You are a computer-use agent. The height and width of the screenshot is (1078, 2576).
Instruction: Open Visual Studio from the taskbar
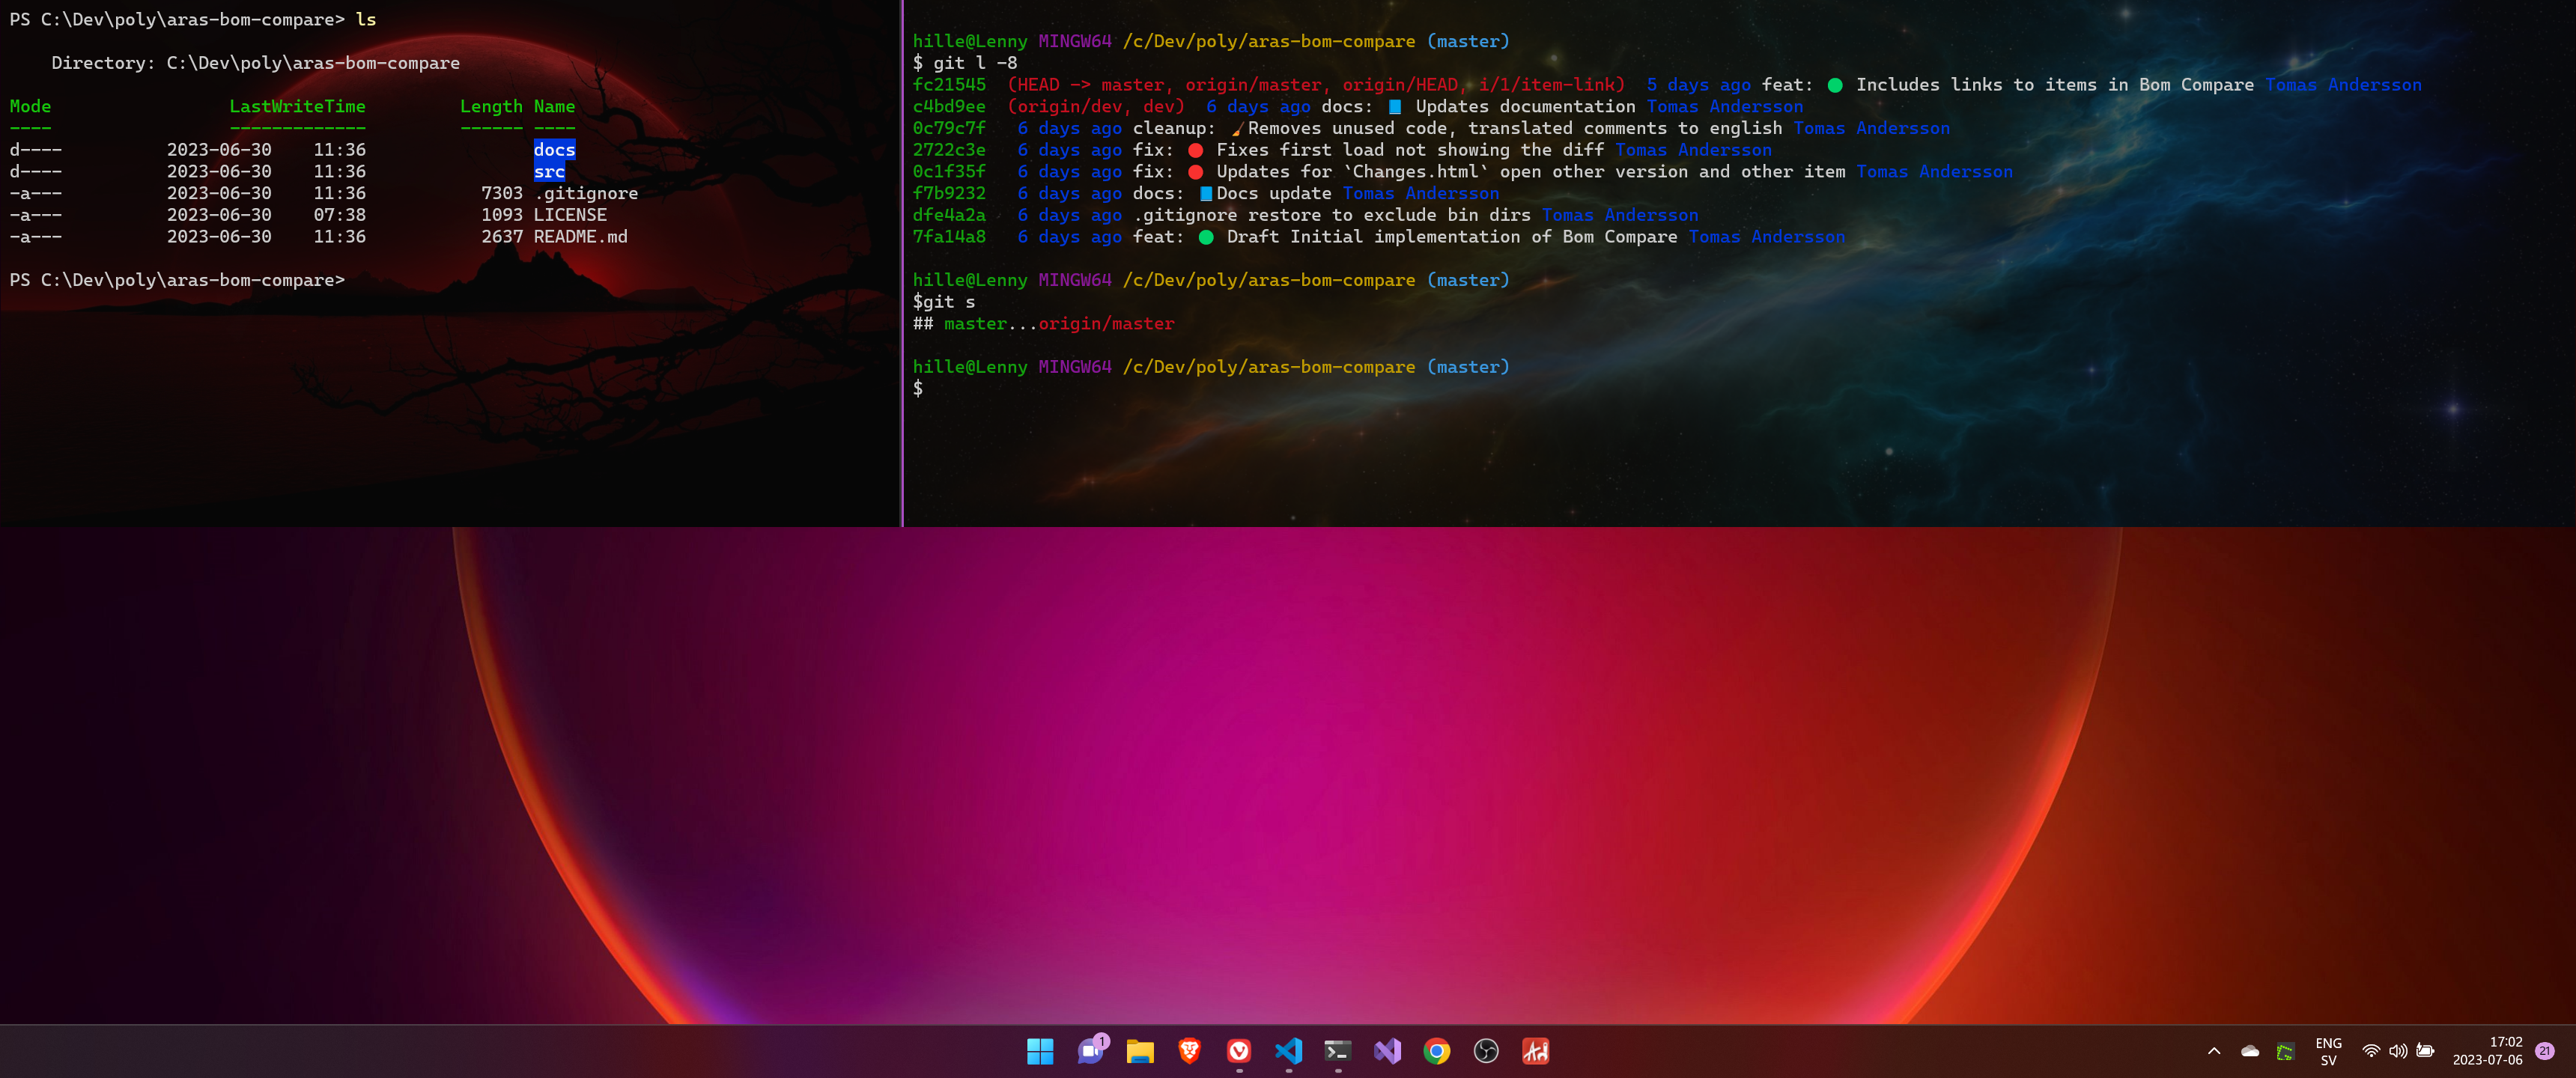click(x=1387, y=1051)
